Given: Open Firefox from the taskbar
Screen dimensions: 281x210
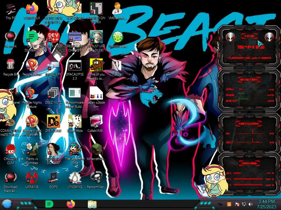Looking at the screenshot, I should (71, 204).
